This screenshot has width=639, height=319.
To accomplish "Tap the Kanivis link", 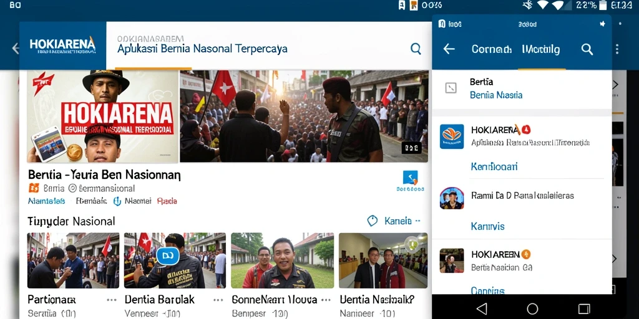I will click(x=488, y=226).
